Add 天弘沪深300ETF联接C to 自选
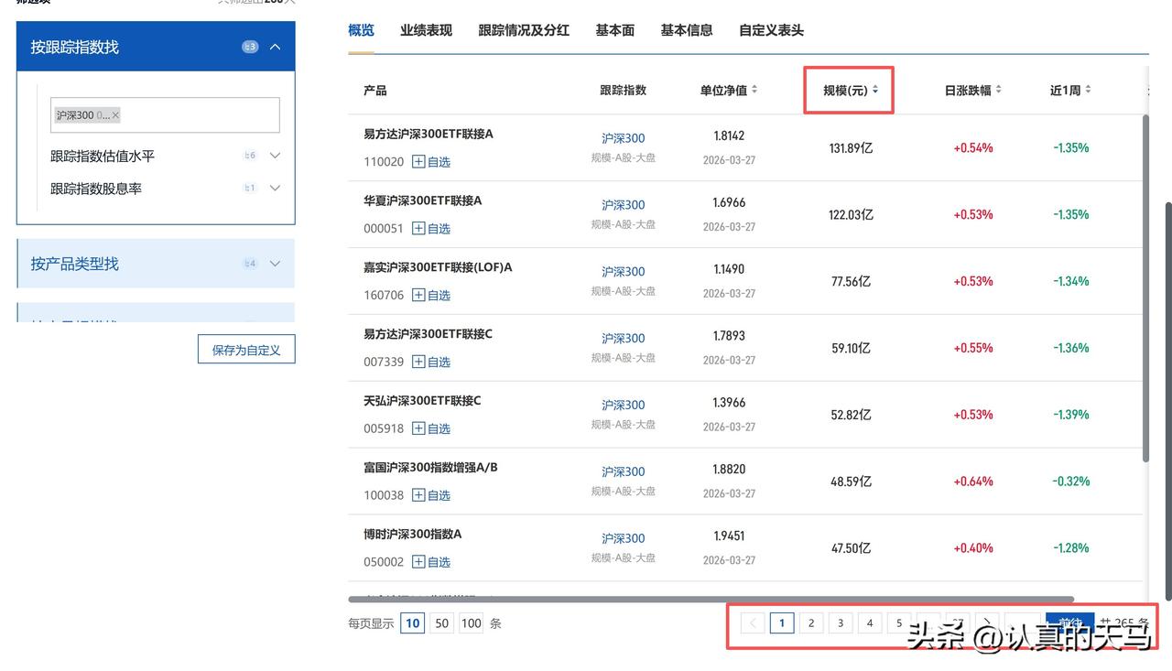This screenshot has width=1172, height=671. coord(430,428)
